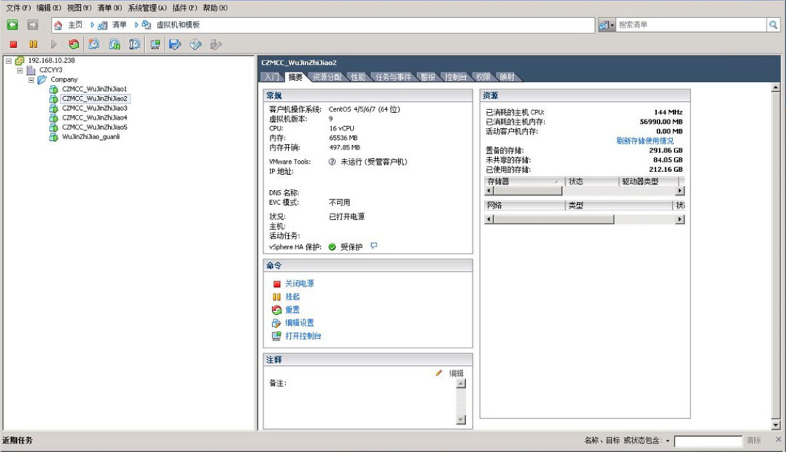Switch to the 控制台 tab
Viewport: 786px width, 452px height.
click(x=455, y=77)
